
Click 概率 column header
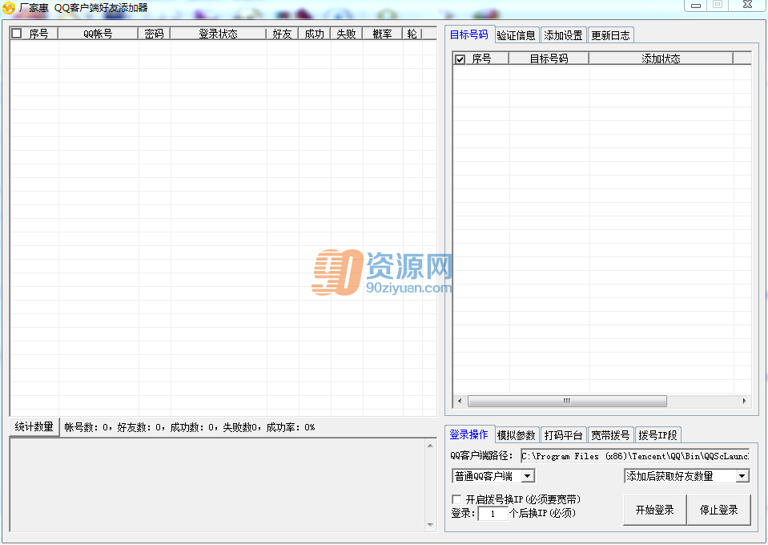click(x=383, y=34)
